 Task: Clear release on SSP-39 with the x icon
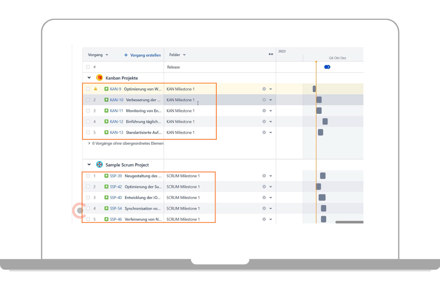(264, 176)
